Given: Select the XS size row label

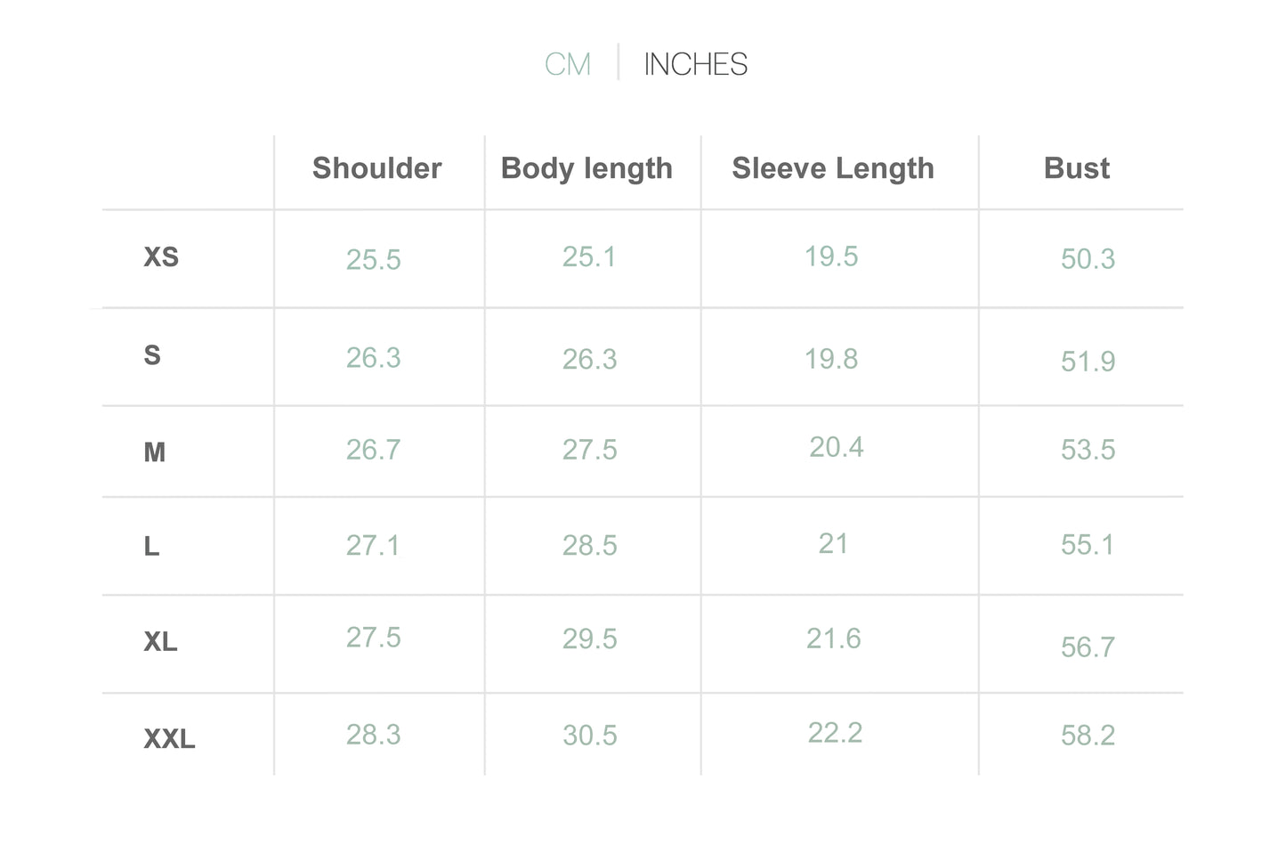Looking at the screenshot, I should tap(161, 257).
